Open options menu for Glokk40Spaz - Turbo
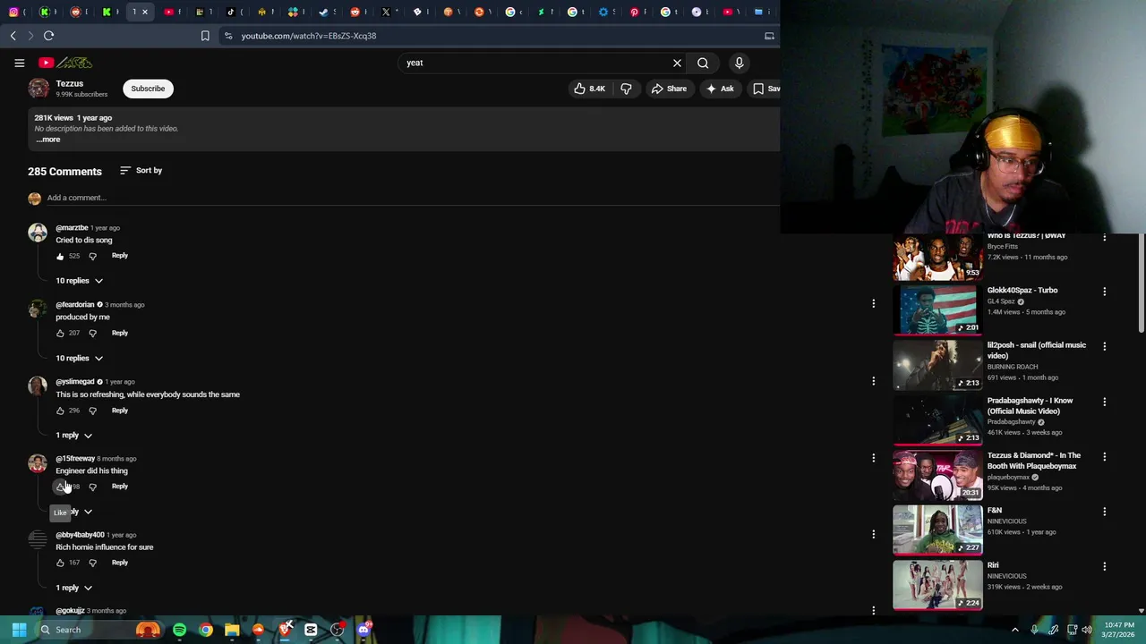The height and width of the screenshot is (644, 1146). click(1104, 292)
